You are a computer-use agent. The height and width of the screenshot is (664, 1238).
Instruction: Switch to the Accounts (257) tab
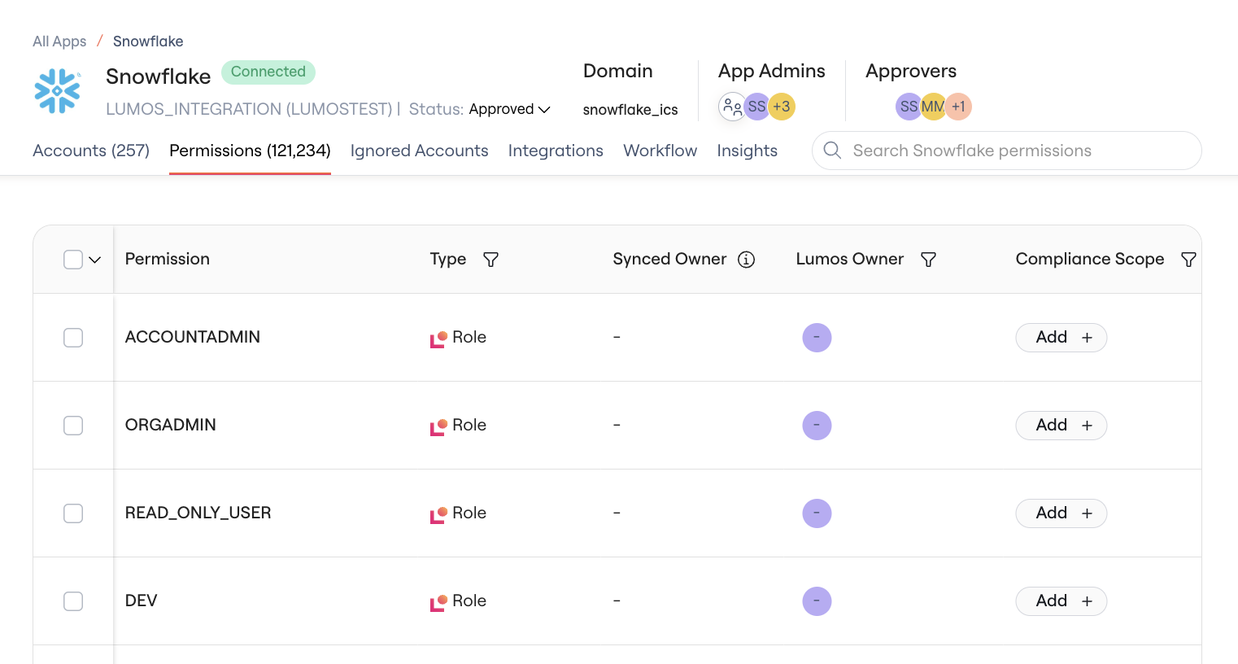(x=91, y=151)
